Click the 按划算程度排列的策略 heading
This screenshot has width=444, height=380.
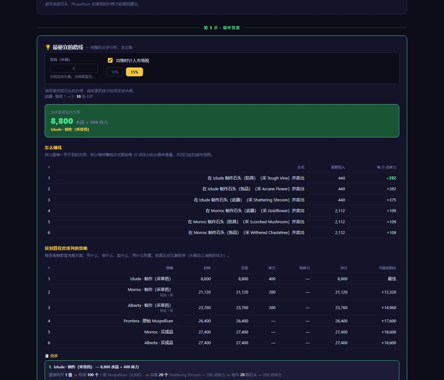[x=66, y=248]
